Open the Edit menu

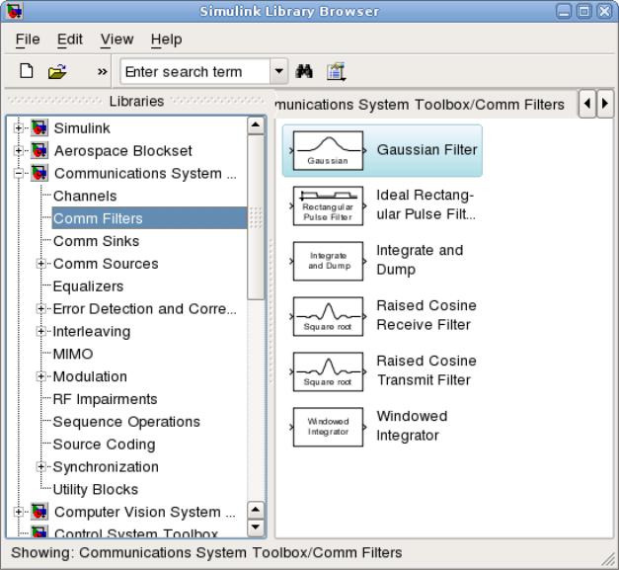(70, 40)
